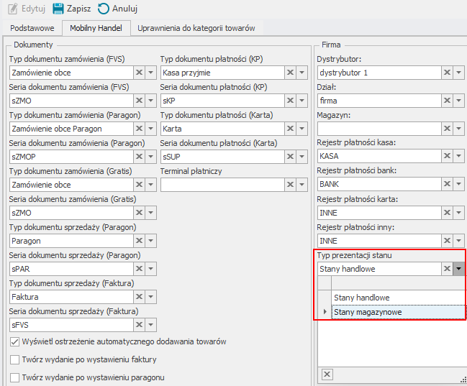
Task: Enable Twórz wydanie po wystawieniu paragonu
Action: pos(14,377)
